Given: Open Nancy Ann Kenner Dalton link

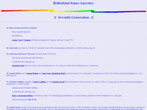Looking at the screenshot, I should (22, 96).
